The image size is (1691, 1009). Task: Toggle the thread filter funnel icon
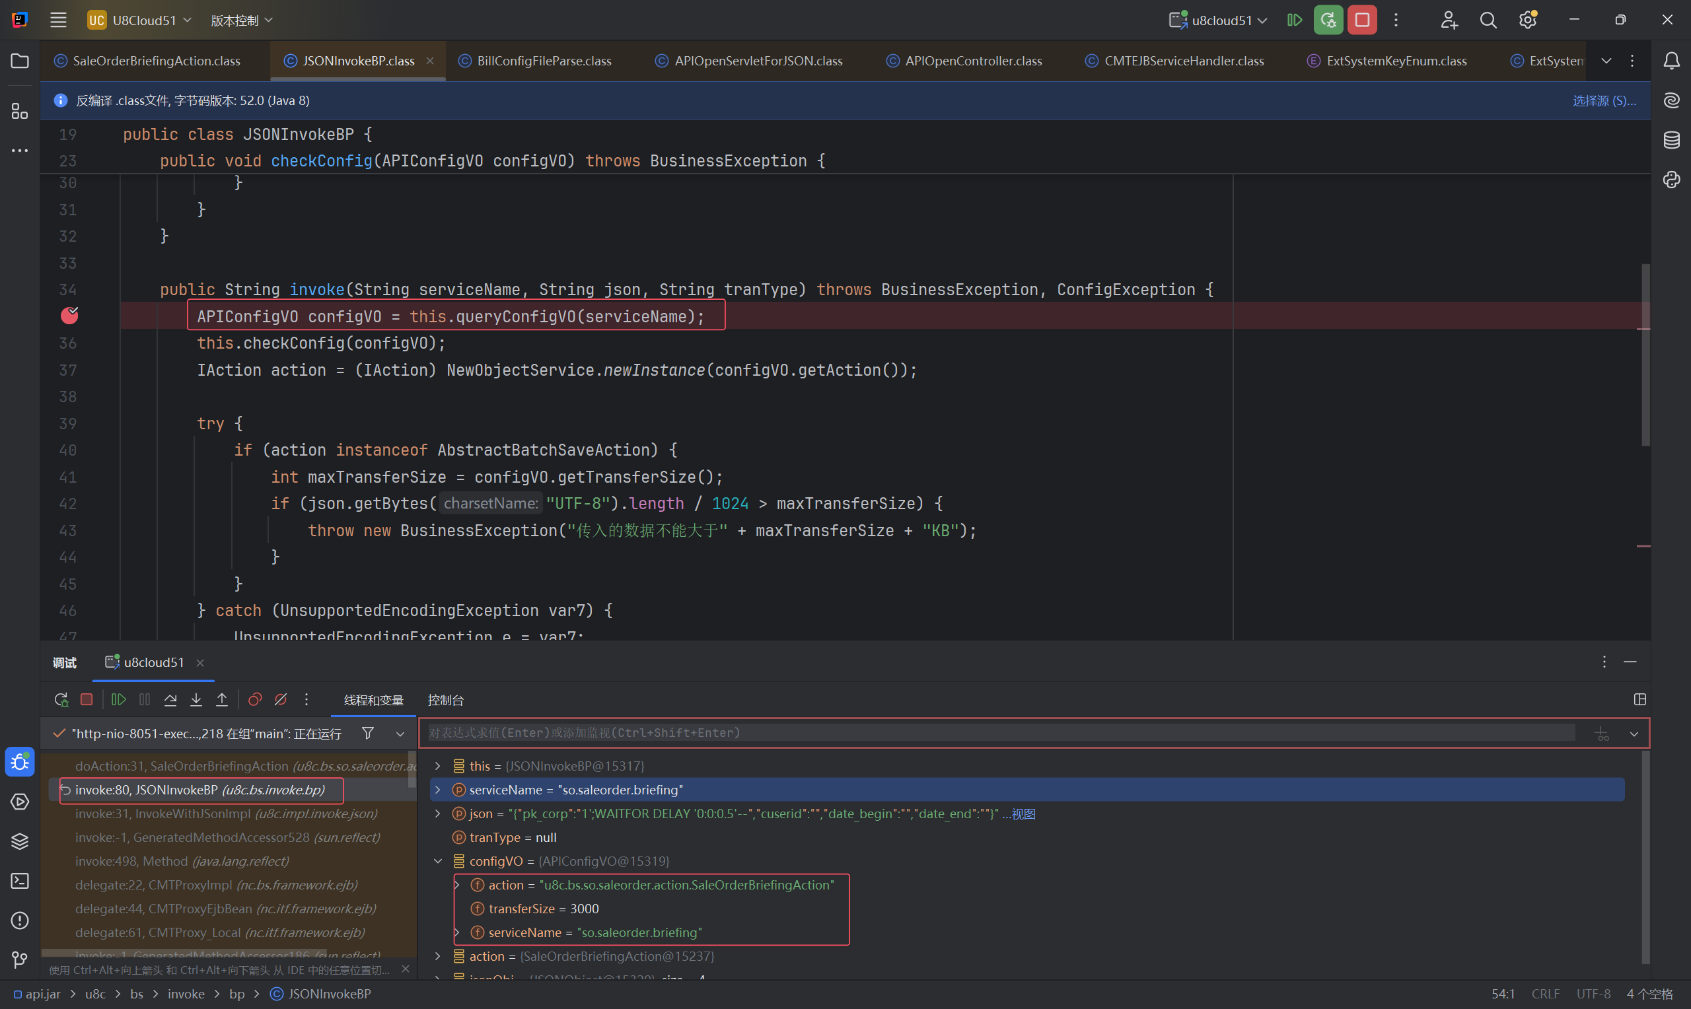[368, 733]
